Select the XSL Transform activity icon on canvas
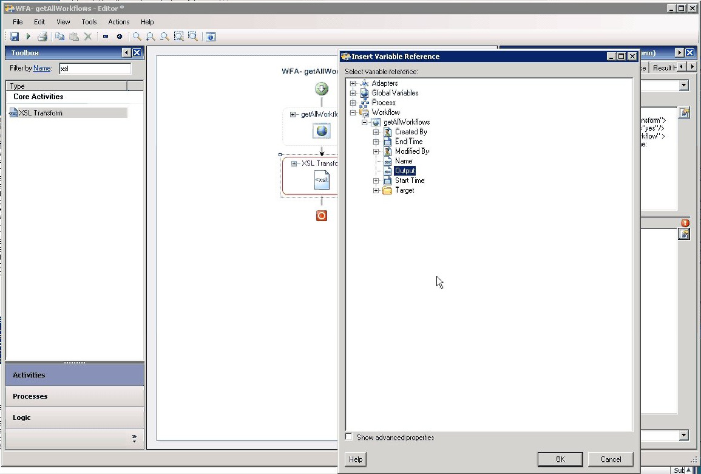The height and width of the screenshot is (474, 701). tap(322, 180)
